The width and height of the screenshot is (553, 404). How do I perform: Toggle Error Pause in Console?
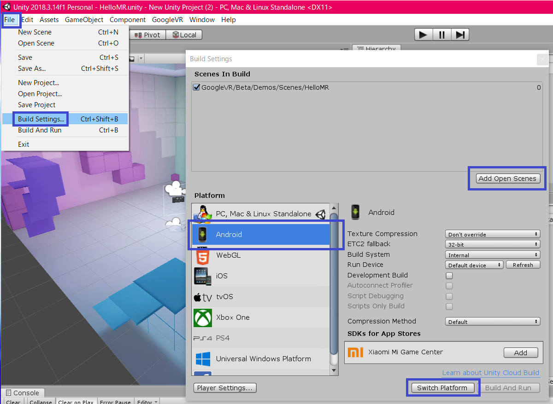116,402
